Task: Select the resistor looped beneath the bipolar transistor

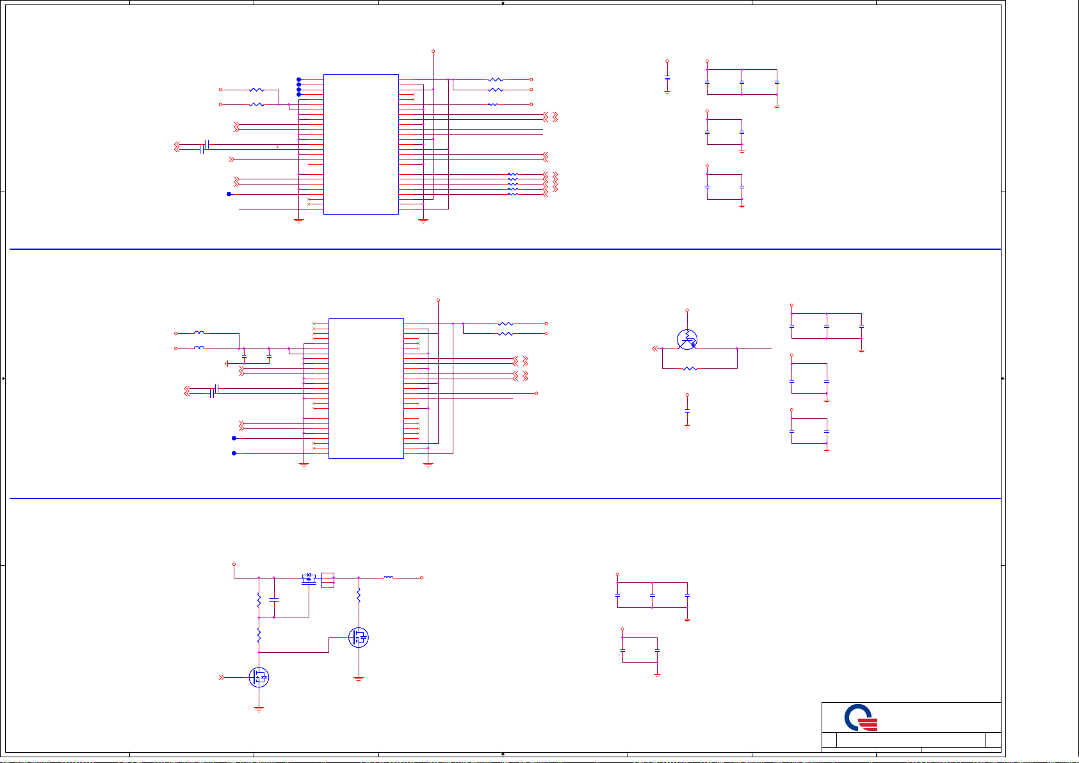Action: tap(690, 368)
